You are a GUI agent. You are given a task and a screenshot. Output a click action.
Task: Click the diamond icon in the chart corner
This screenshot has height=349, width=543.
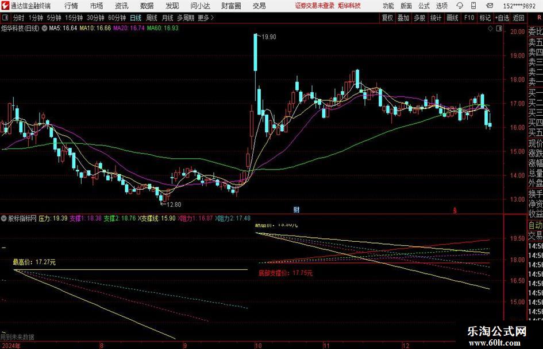pos(490,29)
